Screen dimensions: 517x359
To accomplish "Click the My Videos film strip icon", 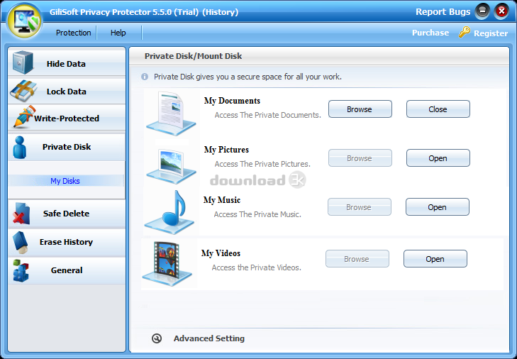I will [167, 263].
